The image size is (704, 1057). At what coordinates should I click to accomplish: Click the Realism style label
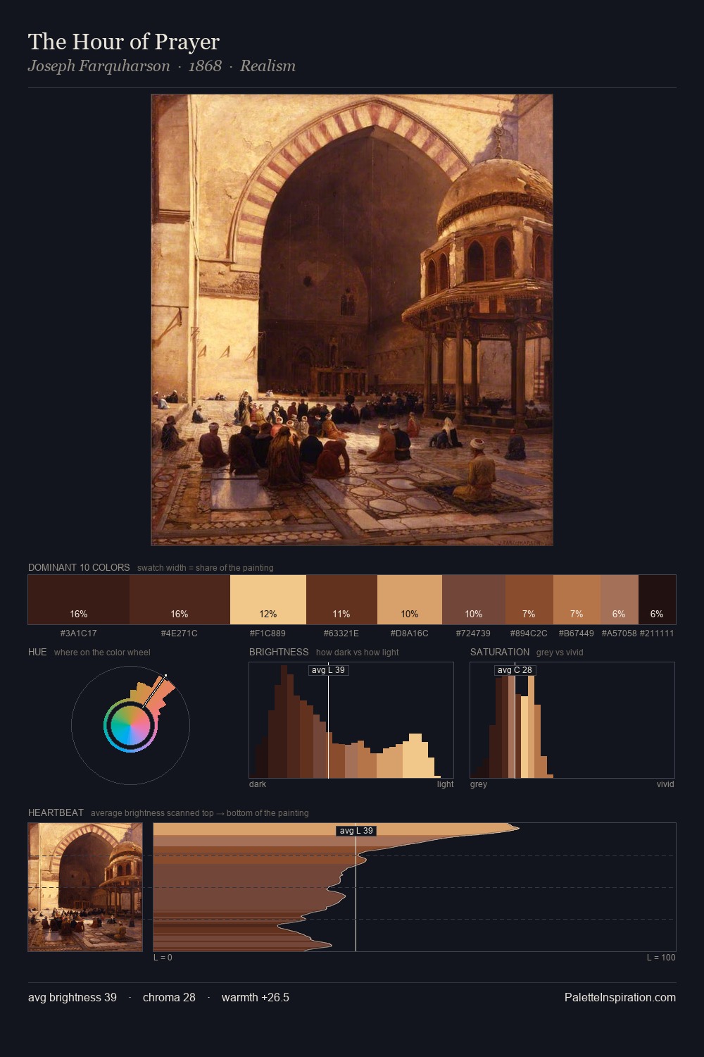pyautogui.click(x=268, y=66)
